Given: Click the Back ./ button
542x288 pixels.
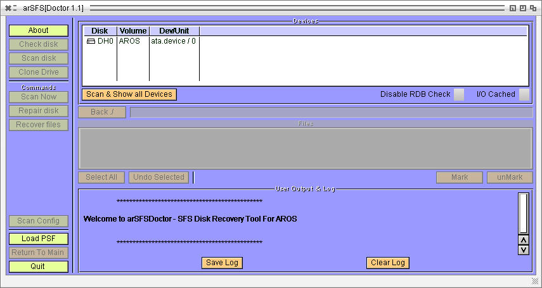Looking at the screenshot, I should tap(102, 112).
